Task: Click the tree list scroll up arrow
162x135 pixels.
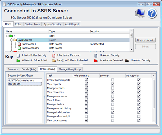Action: click(x=132, y=31)
